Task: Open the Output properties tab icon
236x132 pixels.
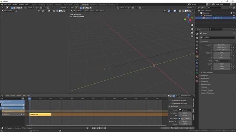Action: (197, 41)
